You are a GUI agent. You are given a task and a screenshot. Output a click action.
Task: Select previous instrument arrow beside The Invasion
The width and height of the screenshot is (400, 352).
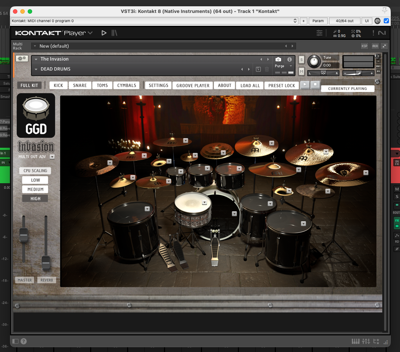(261, 59)
